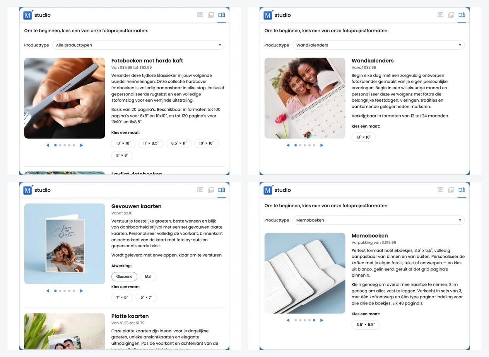
Task: Show previous image of Memoboeken carousel
Action: 288,320
